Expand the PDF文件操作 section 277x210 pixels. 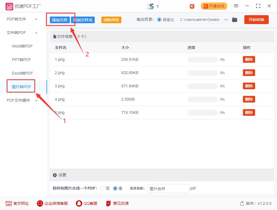[19, 100]
